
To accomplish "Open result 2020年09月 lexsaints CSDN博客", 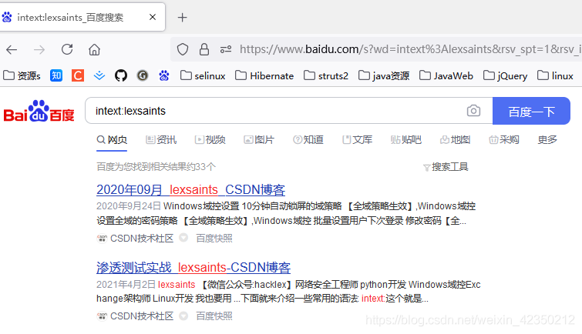I will 190,190.
